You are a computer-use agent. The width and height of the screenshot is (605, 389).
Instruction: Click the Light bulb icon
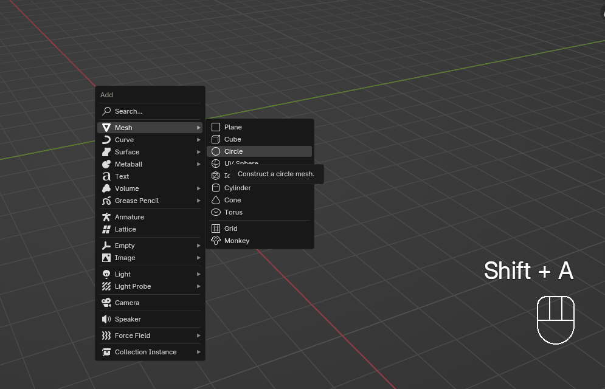[x=106, y=274]
